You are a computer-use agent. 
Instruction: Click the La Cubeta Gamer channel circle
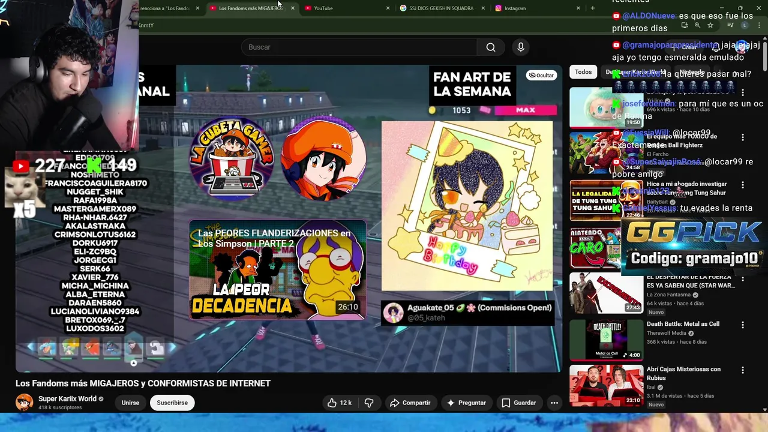(232, 159)
